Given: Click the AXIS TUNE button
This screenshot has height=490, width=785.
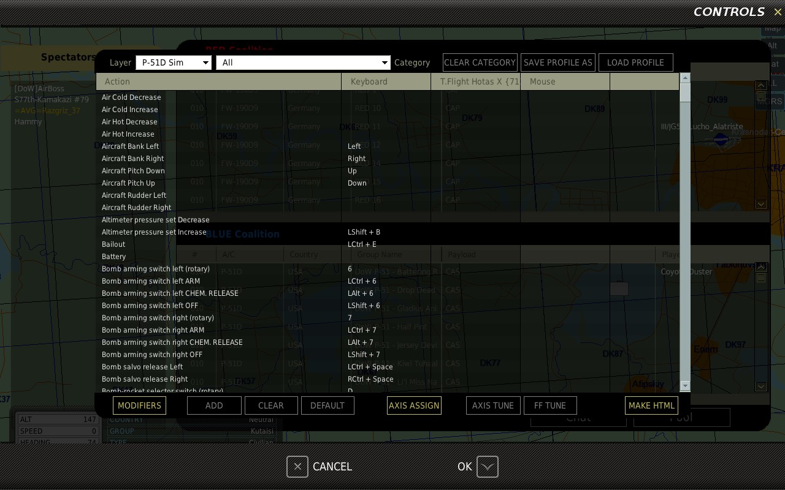Looking at the screenshot, I should (493, 405).
